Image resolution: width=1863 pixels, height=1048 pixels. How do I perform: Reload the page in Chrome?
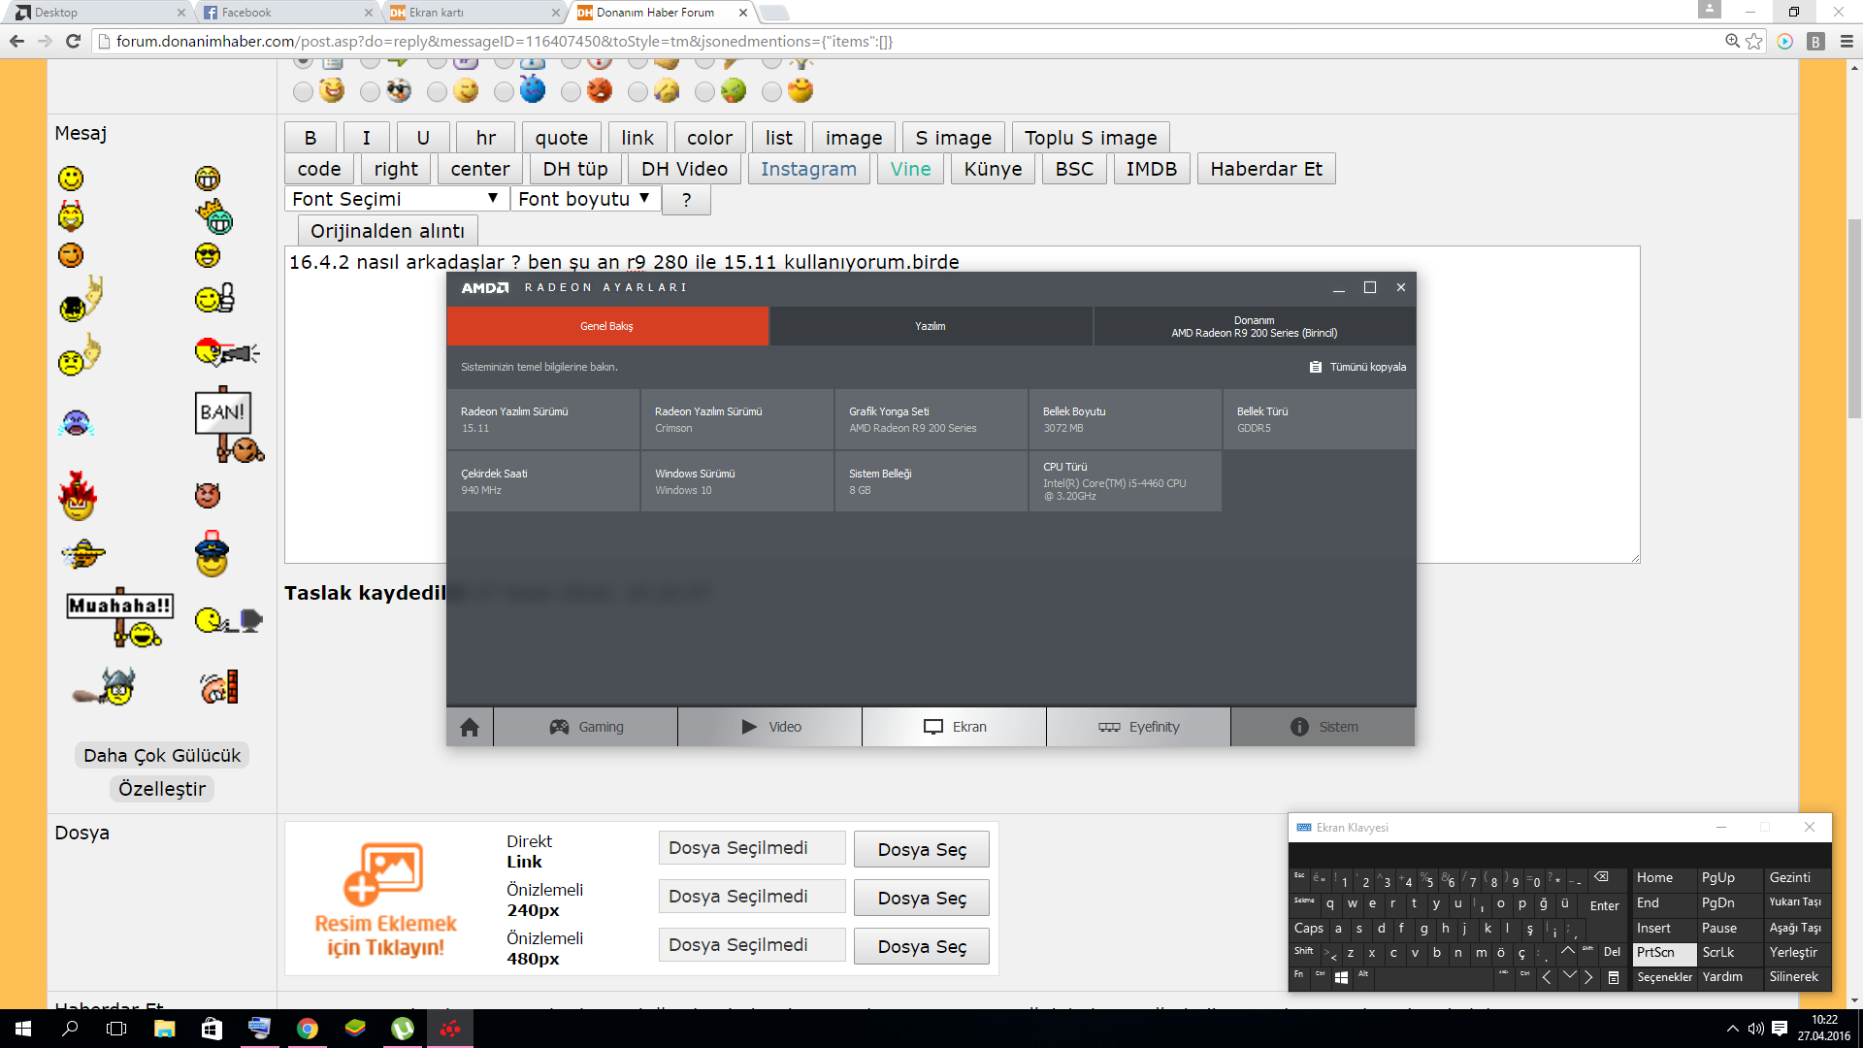(73, 41)
